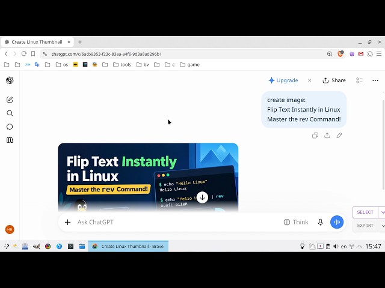Open the generated Flip Text thumbnail image
385x288 pixels.
pyautogui.click(x=148, y=178)
